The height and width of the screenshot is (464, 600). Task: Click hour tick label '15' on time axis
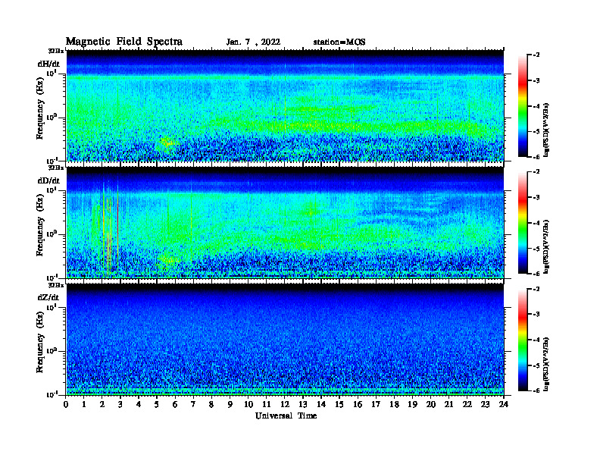(x=339, y=404)
